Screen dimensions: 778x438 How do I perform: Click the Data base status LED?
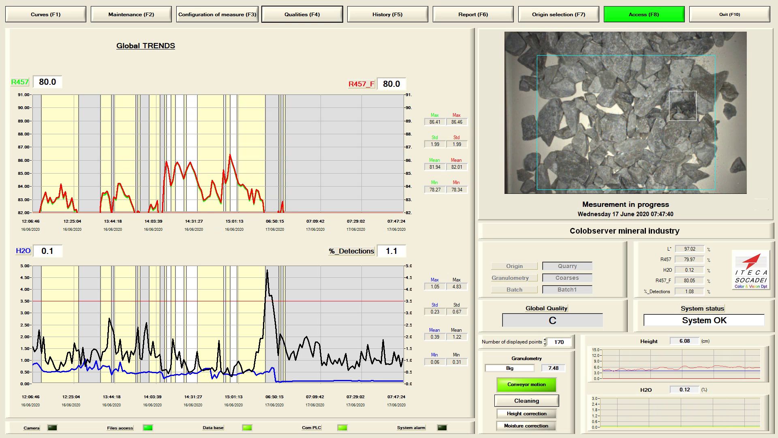[x=247, y=427]
